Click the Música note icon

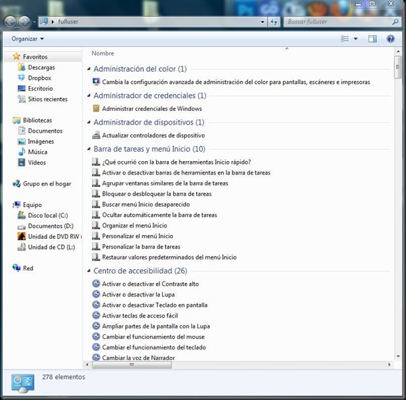(22, 152)
